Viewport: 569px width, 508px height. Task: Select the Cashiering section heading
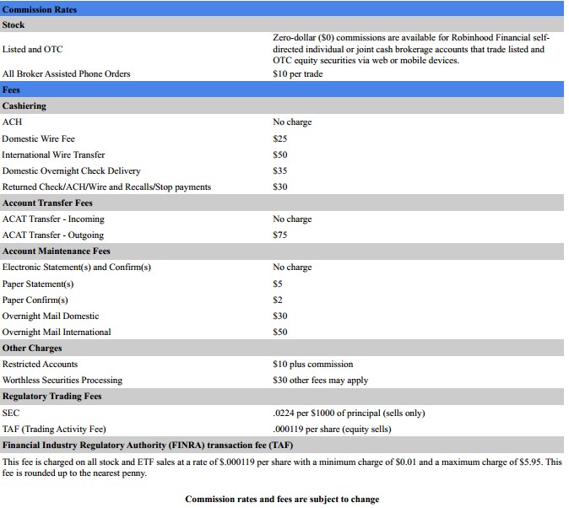click(24, 106)
